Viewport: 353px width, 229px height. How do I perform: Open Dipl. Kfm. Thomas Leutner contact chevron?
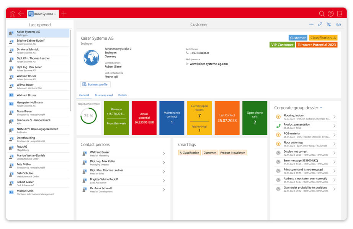[164, 171]
